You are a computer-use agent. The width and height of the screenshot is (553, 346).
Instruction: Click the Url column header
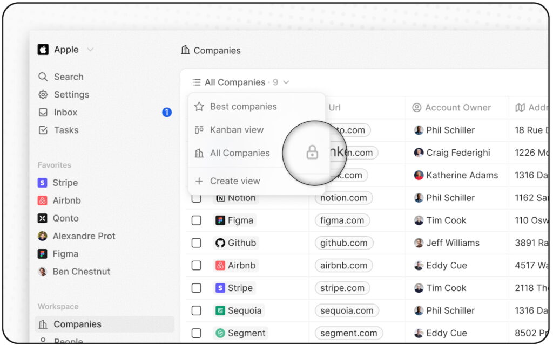point(335,108)
